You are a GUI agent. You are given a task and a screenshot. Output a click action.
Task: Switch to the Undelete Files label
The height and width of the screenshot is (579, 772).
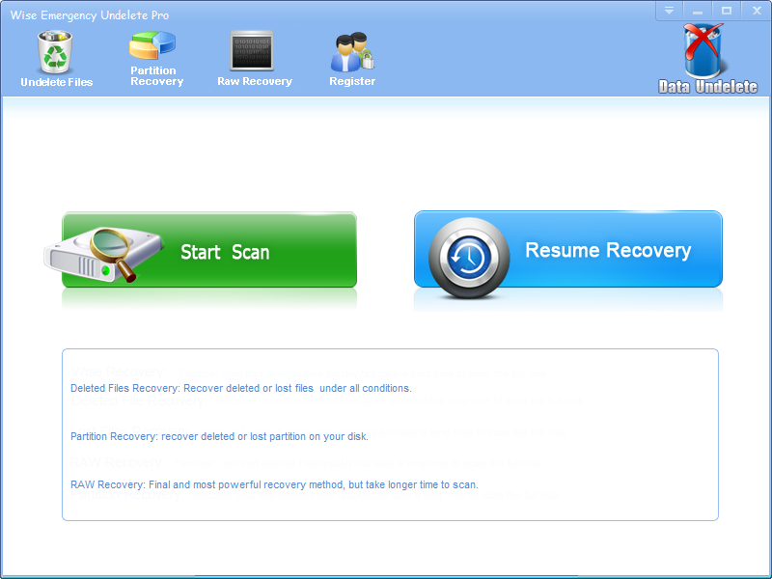(x=57, y=82)
